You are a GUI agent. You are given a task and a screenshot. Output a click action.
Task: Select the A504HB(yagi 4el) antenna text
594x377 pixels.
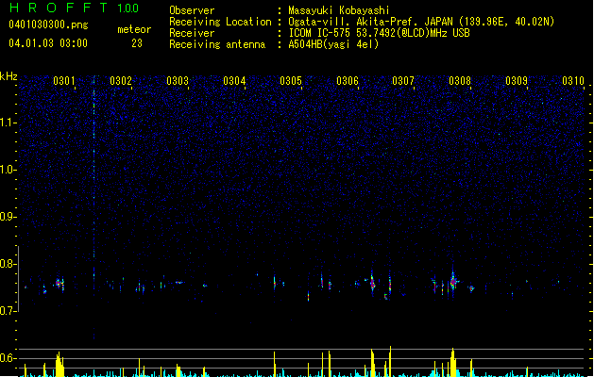tap(333, 44)
